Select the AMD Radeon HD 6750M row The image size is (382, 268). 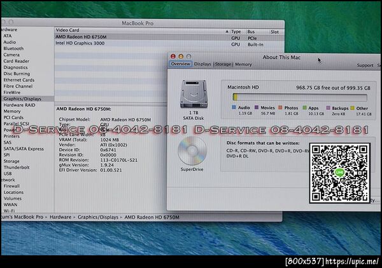[x=169, y=37]
